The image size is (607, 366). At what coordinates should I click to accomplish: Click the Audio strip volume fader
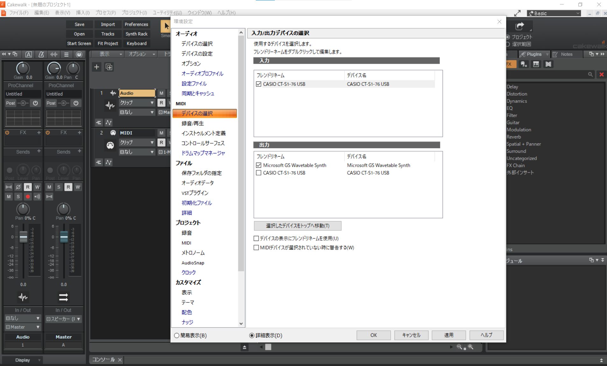pos(23,237)
